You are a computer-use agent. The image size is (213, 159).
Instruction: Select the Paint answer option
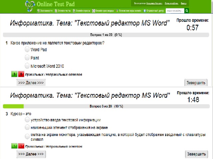27,57
